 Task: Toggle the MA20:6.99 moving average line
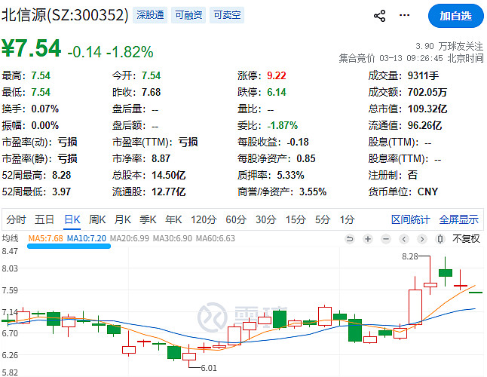pyautogui.click(x=130, y=238)
